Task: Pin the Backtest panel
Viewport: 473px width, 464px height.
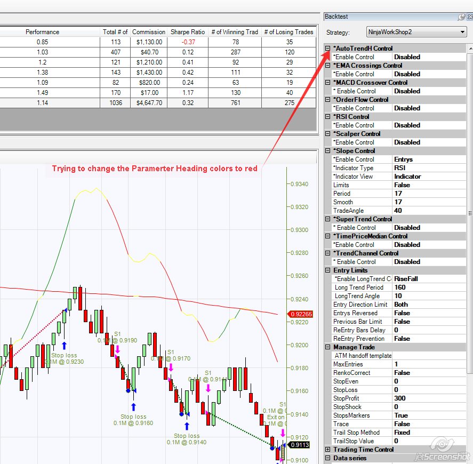Action: (x=462, y=17)
